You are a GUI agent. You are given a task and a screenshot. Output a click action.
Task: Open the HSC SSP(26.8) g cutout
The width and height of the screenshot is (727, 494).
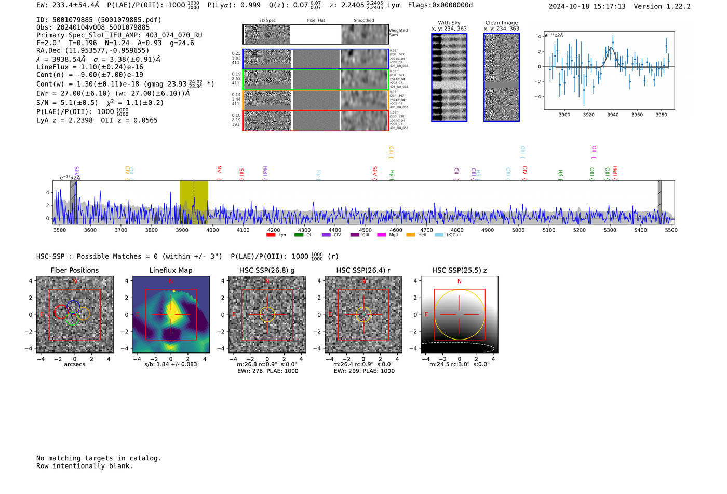[267, 315]
